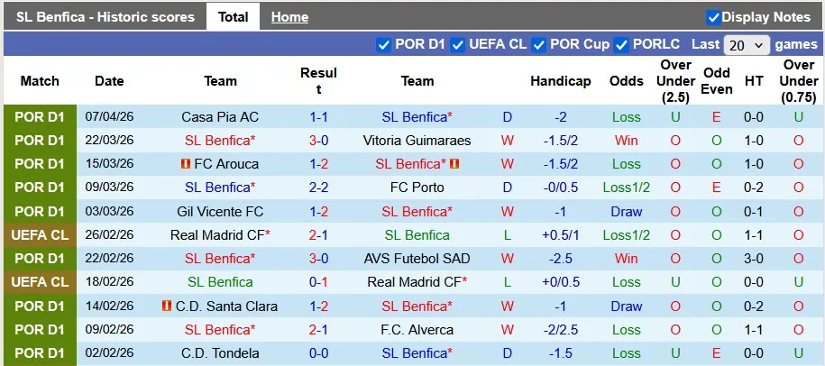Click red card icon after SL Benfica, 15/03/26 row
This screenshot has width=825, height=366.
[454, 164]
